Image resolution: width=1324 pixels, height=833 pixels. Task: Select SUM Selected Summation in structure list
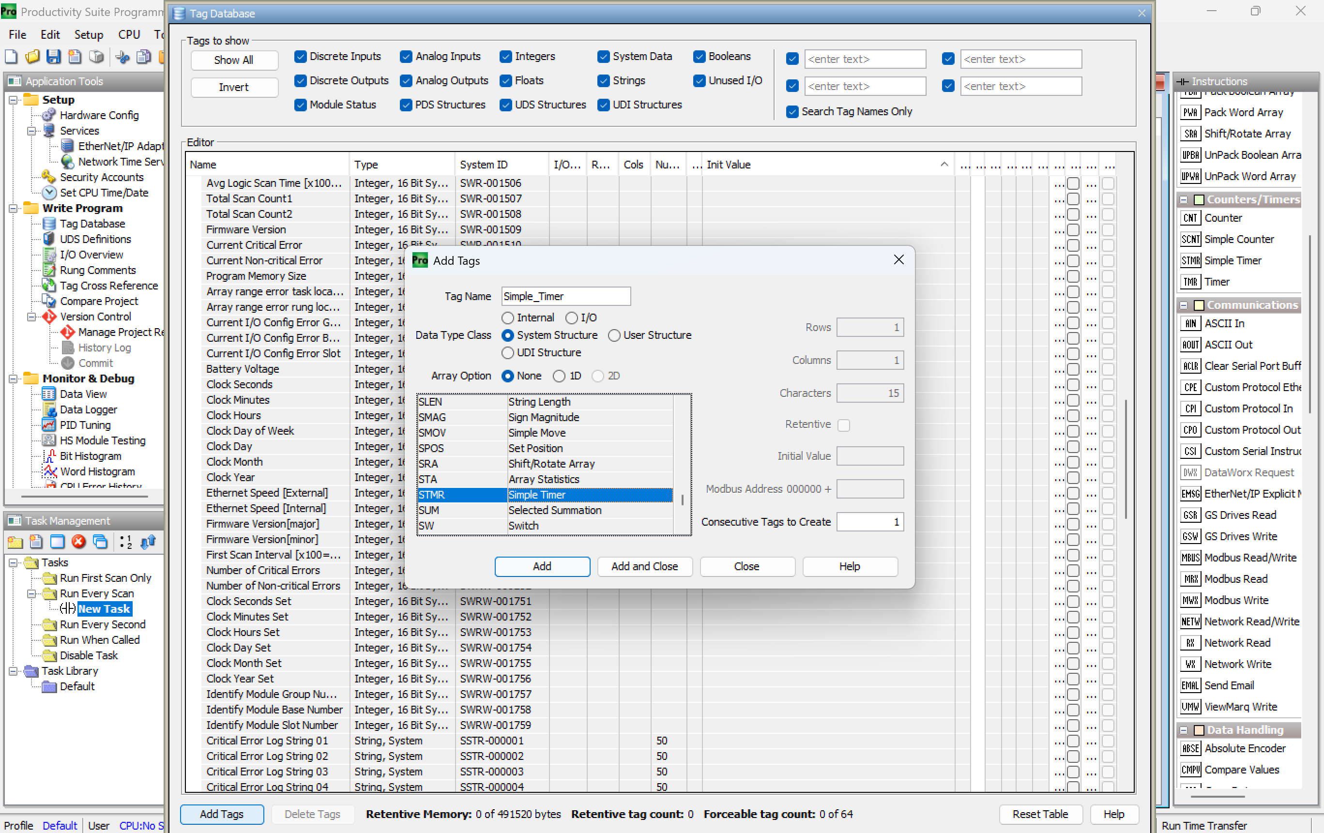[545, 510]
